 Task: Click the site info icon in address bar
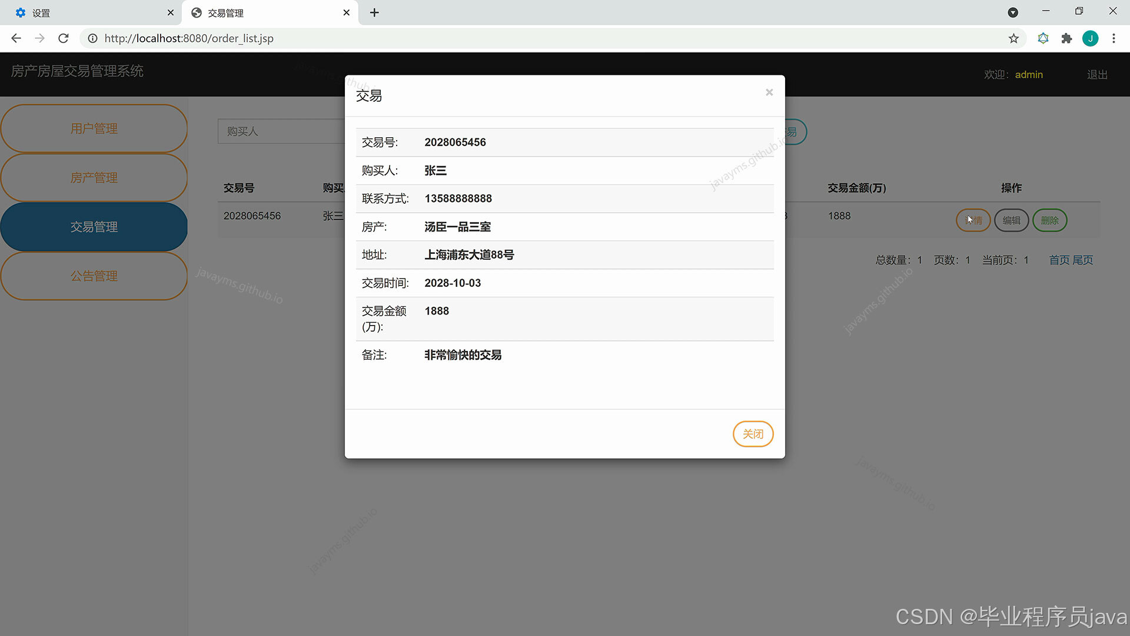tap(92, 38)
